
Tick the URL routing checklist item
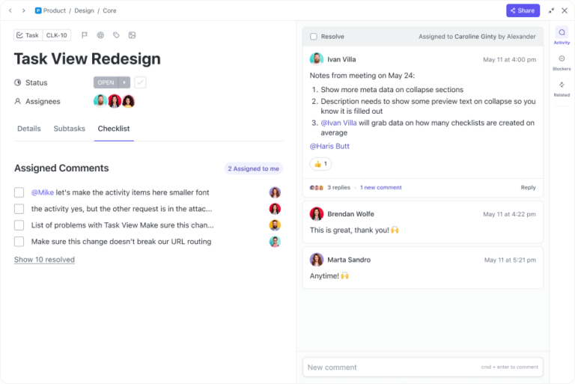click(x=19, y=242)
